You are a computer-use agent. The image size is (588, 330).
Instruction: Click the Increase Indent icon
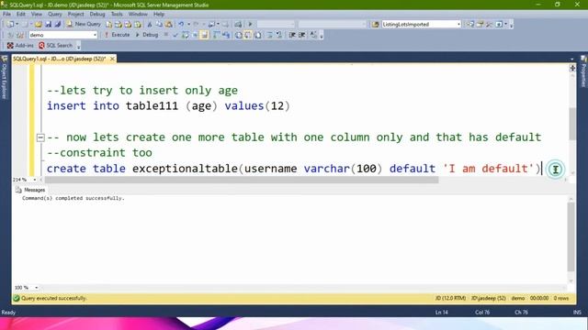[x=302, y=35]
